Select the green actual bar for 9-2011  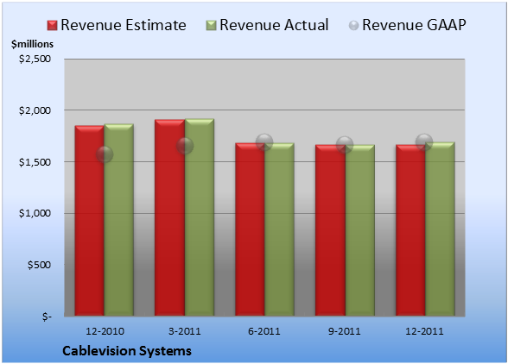(360, 230)
